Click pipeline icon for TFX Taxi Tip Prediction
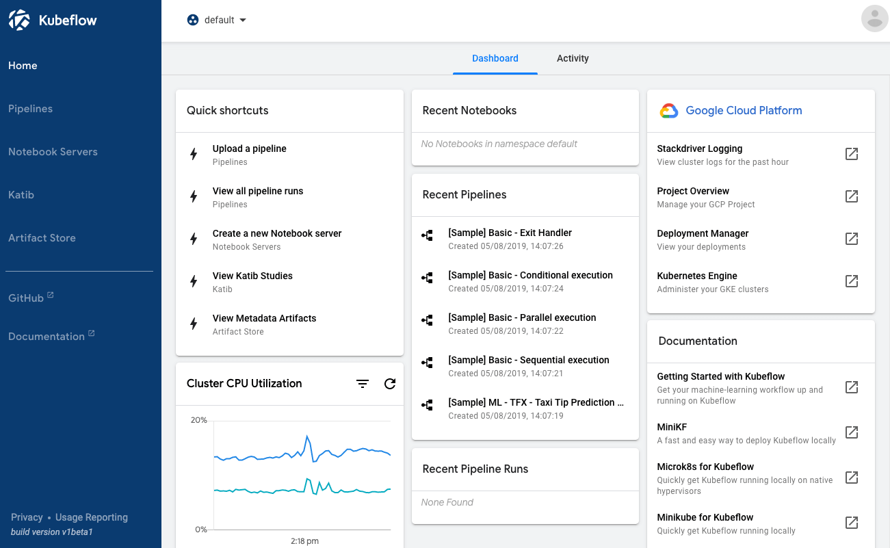The height and width of the screenshot is (548, 890). point(428,406)
